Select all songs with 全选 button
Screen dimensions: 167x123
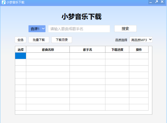(x=20, y=40)
